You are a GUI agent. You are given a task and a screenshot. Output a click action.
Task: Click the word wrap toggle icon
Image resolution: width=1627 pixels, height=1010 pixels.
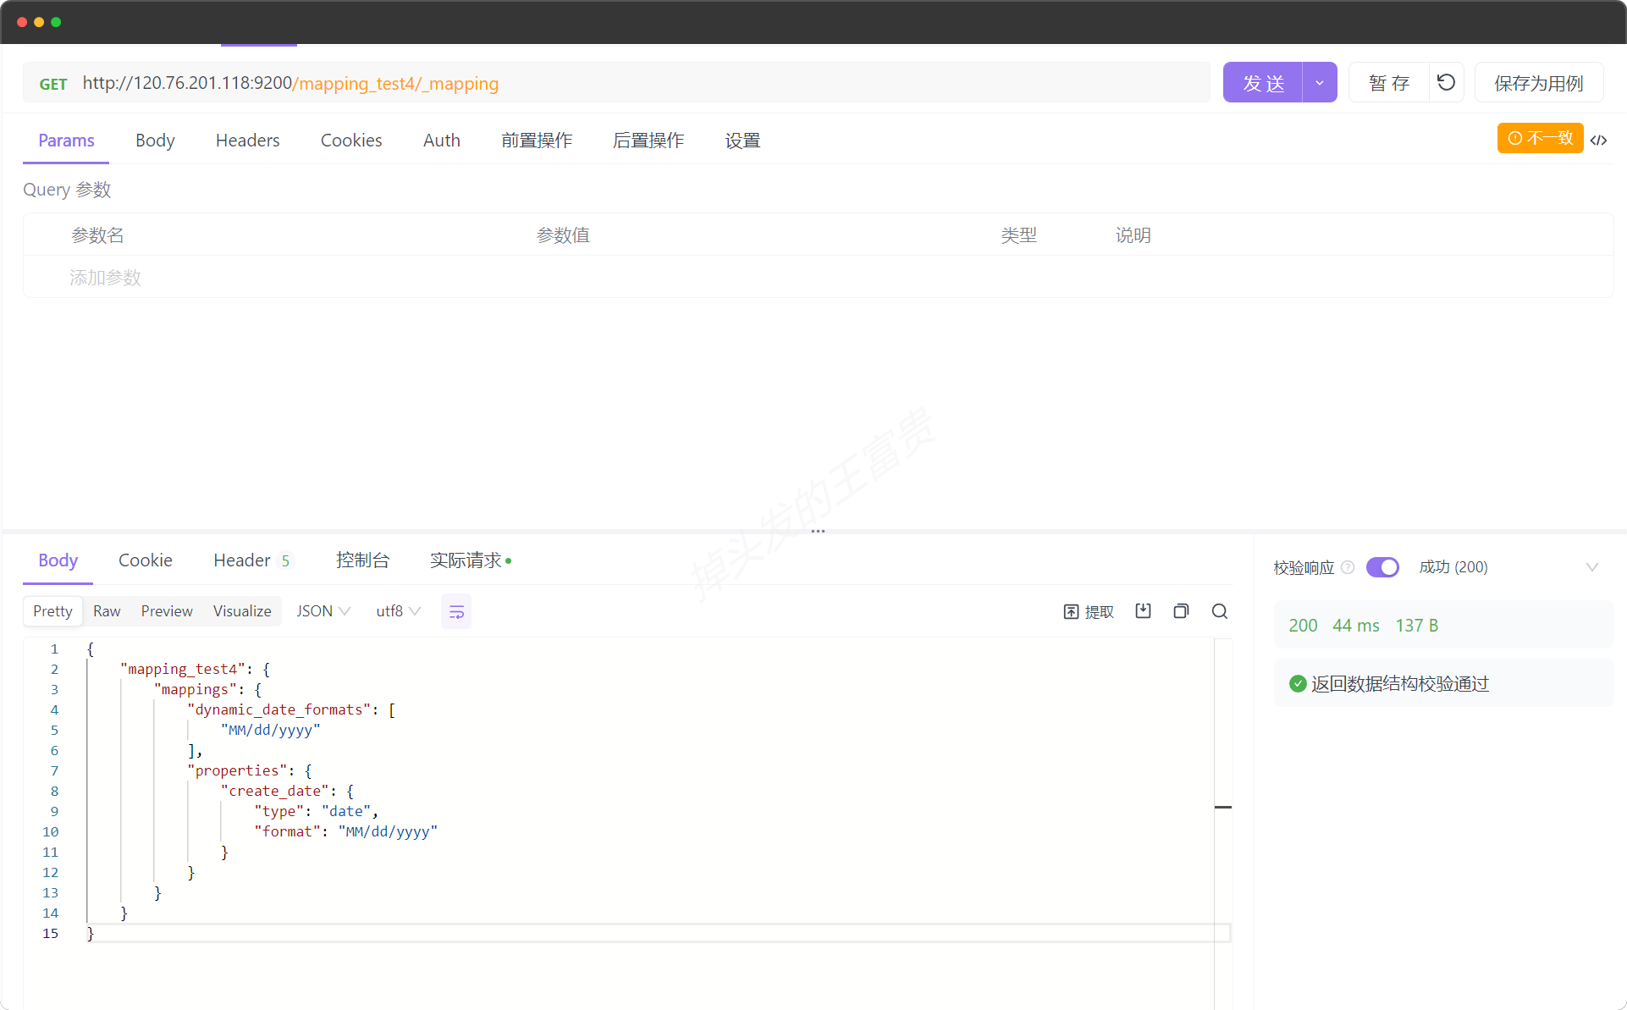[456, 611]
